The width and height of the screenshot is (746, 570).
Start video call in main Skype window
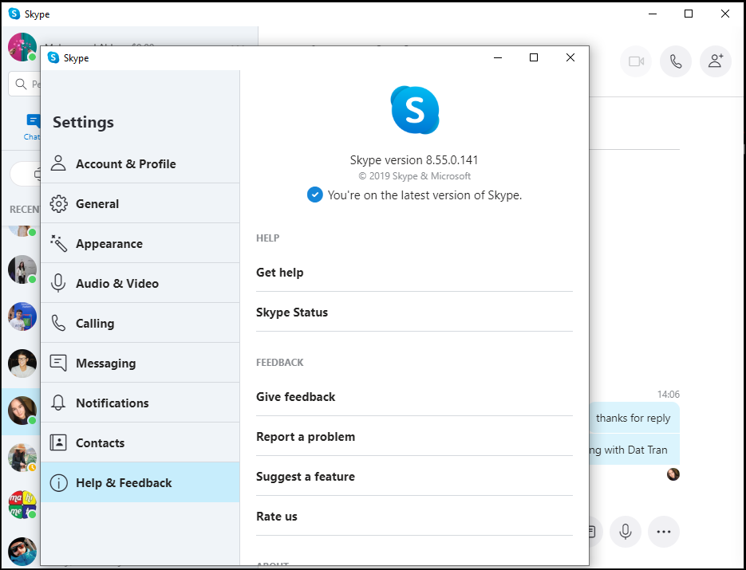(636, 61)
